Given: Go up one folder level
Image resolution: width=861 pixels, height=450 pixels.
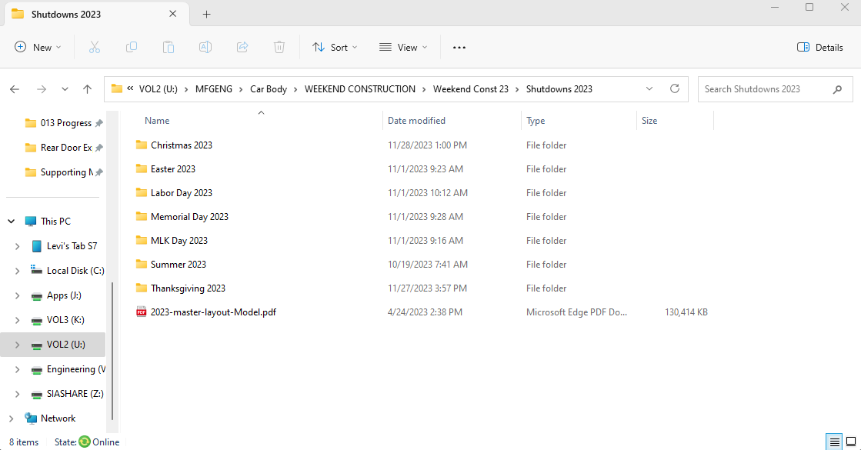Looking at the screenshot, I should tap(88, 89).
